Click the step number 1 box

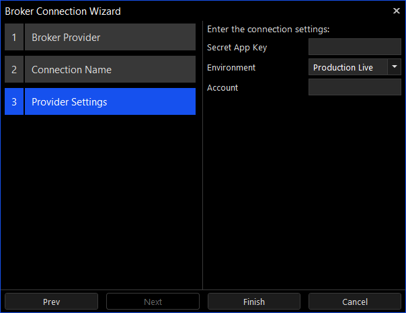click(14, 37)
